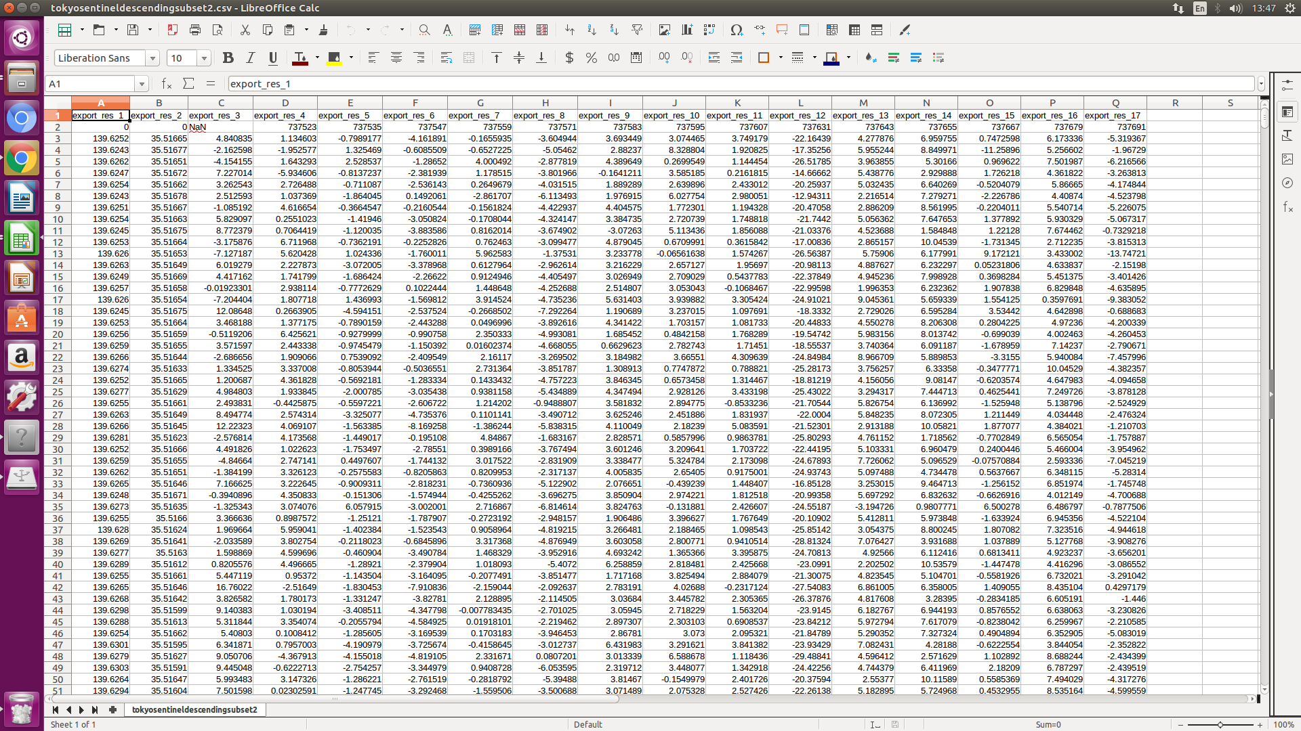1301x731 pixels.
Task: Click Clone Formatting paintbrush icon
Action: [x=323, y=30]
